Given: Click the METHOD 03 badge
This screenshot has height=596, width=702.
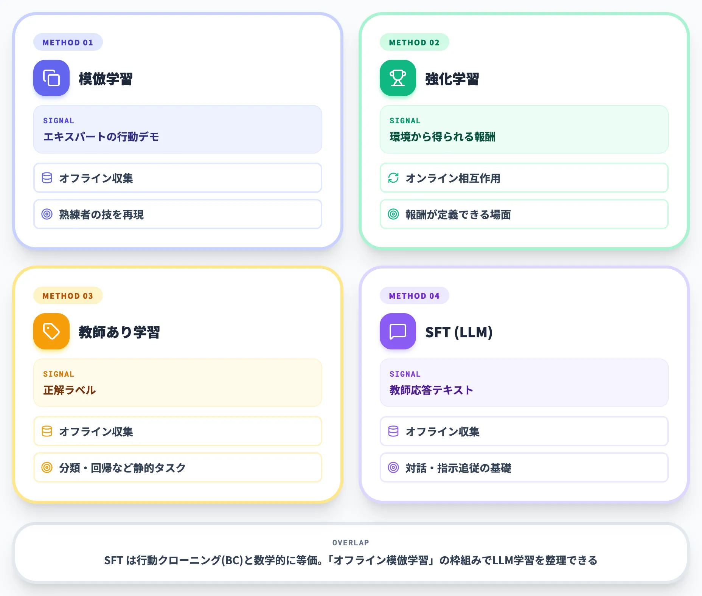Looking at the screenshot, I should pos(68,296).
